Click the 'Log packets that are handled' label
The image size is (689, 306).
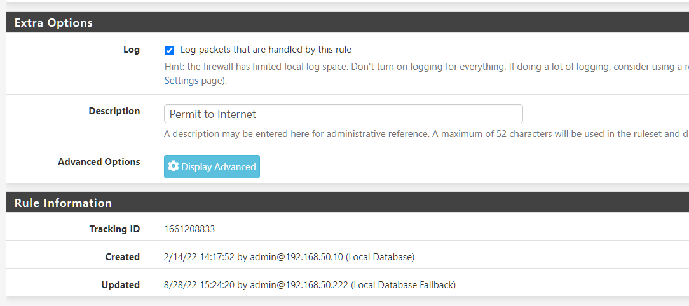pos(266,50)
